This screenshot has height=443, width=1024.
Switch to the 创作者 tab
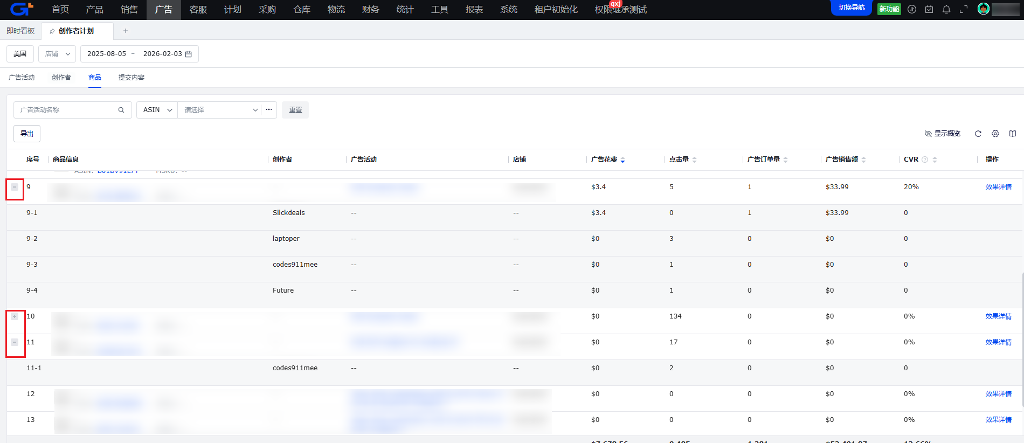tap(61, 78)
